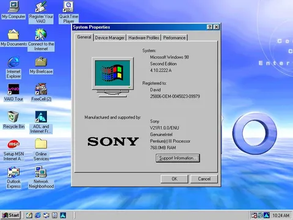Click the fourth Quick Launch channel icon
Image resolution: width=293 pixels, height=220 pixels.
54,215
